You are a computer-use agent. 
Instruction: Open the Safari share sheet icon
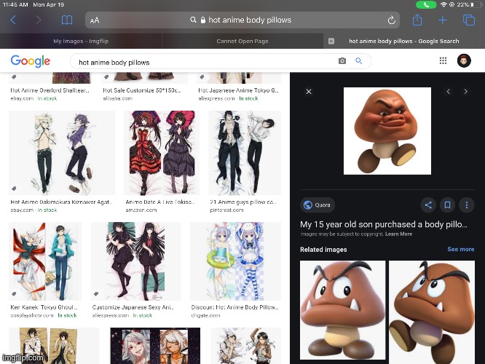click(417, 20)
